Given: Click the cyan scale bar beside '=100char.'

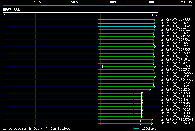Looking at the screenshot, I should [x=136, y=129].
